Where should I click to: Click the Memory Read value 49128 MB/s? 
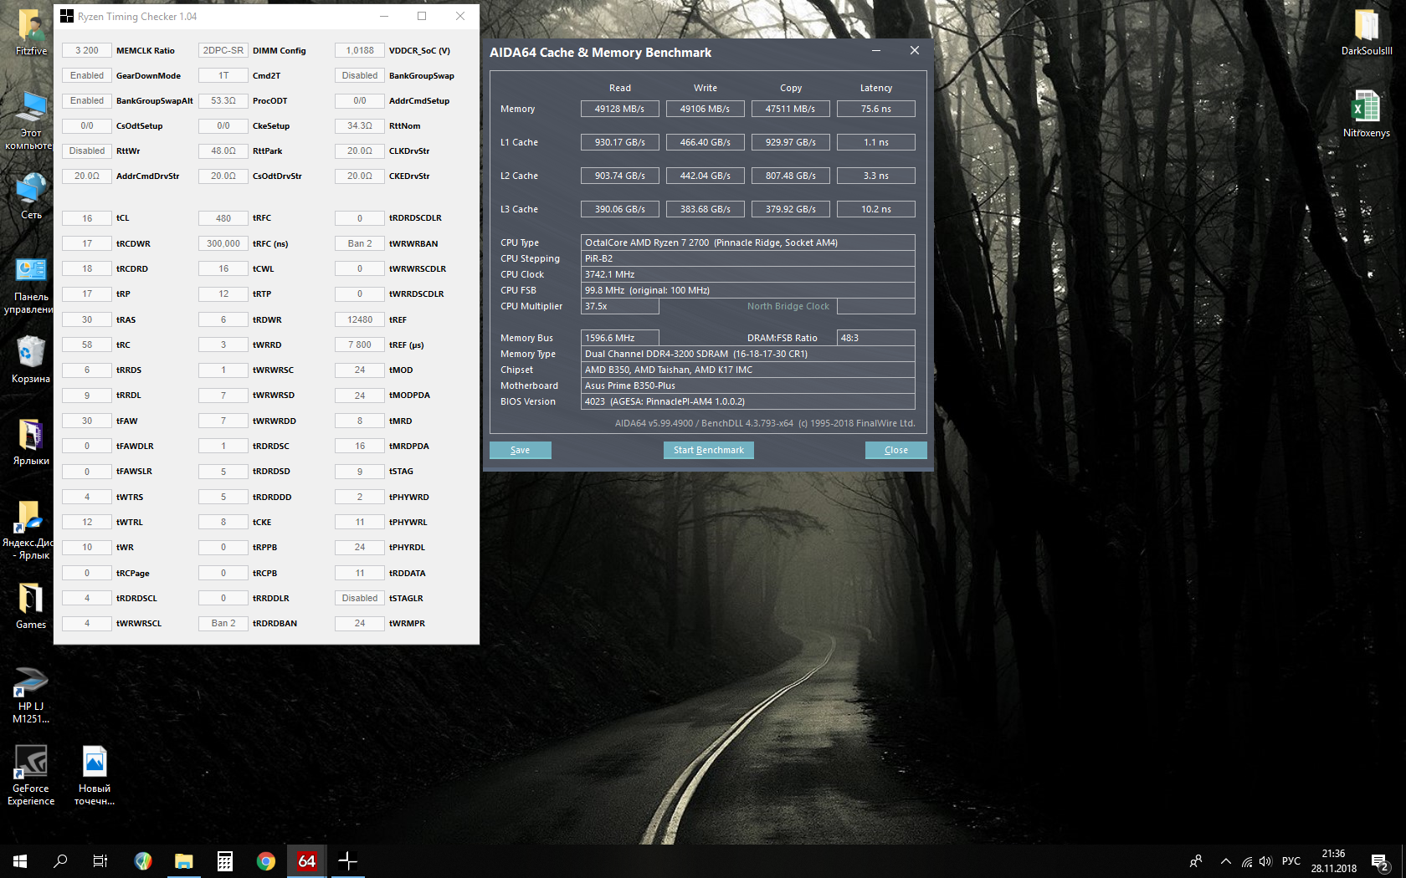coord(620,109)
